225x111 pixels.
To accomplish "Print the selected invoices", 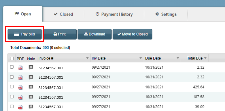I will (x=60, y=34).
